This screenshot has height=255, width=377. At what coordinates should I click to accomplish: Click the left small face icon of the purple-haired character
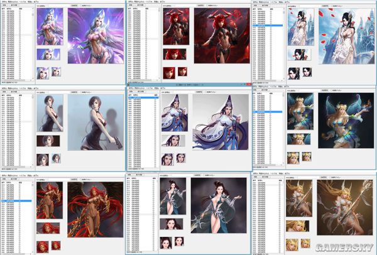[x=42, y=72]
